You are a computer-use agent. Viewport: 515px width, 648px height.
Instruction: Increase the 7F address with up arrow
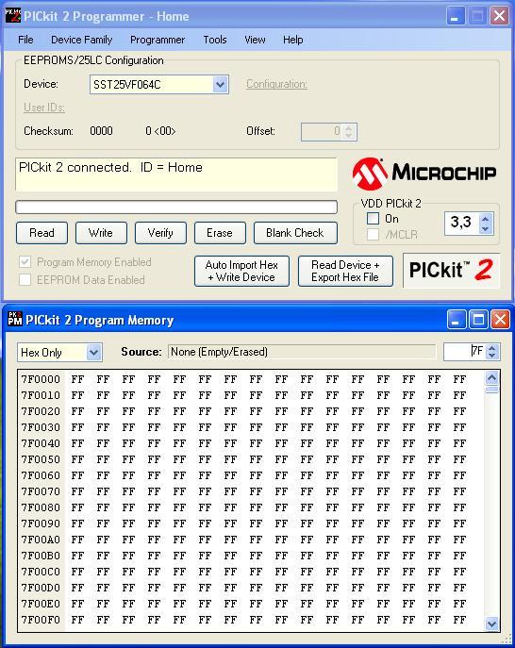491,348
